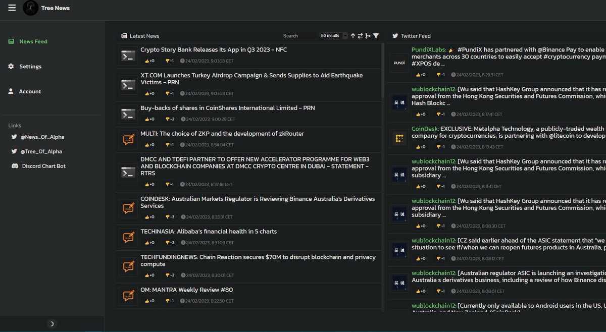Open TECHINASIA Alibaba financial health headline
The height and width of the screenshot is (332, 606).
pyautogui.click(x=209, y=232)
